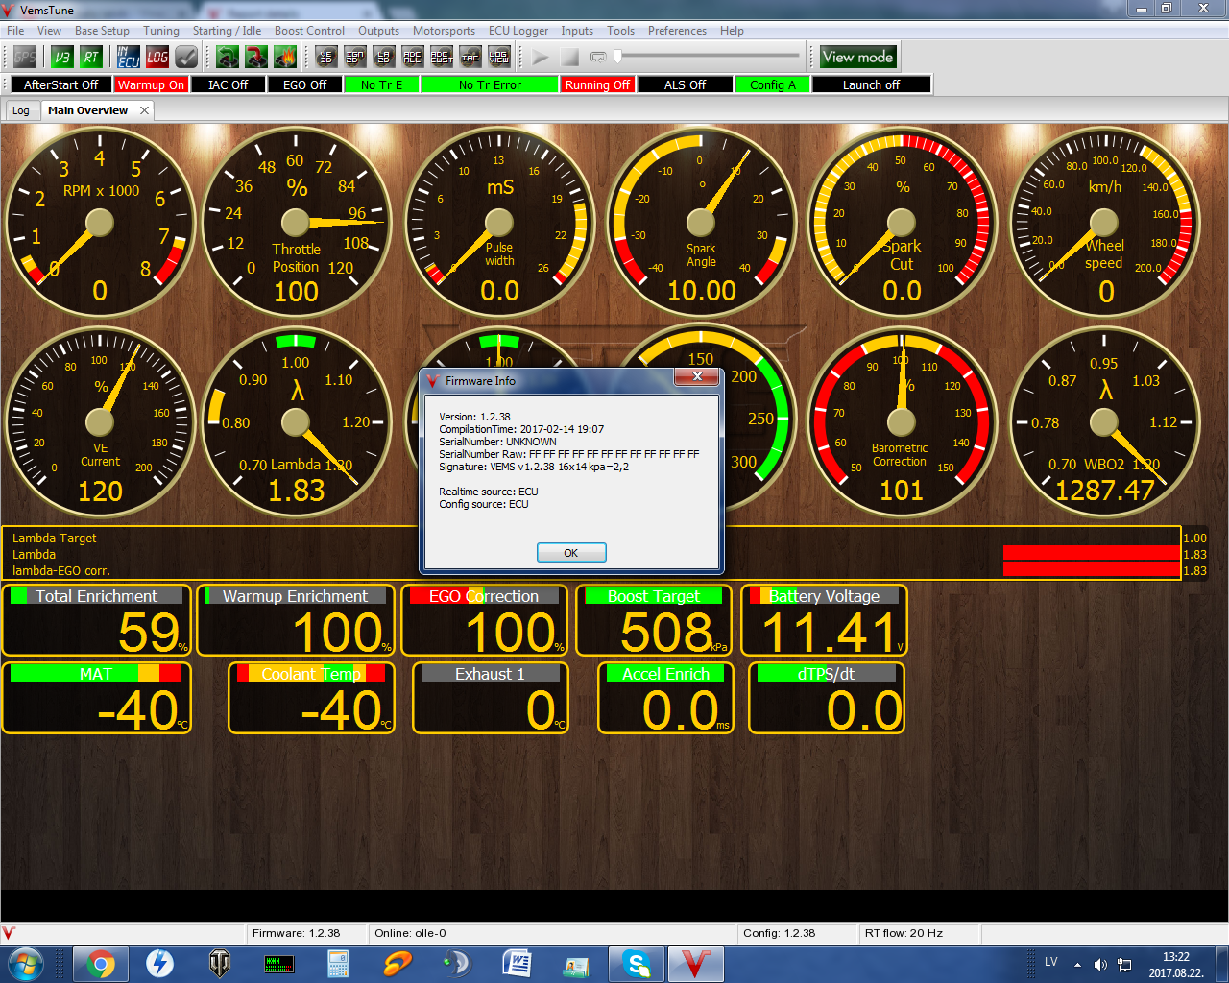Open the Base Setup menu
Viewport: 1229px width, 983px height.
pos(102,31)
